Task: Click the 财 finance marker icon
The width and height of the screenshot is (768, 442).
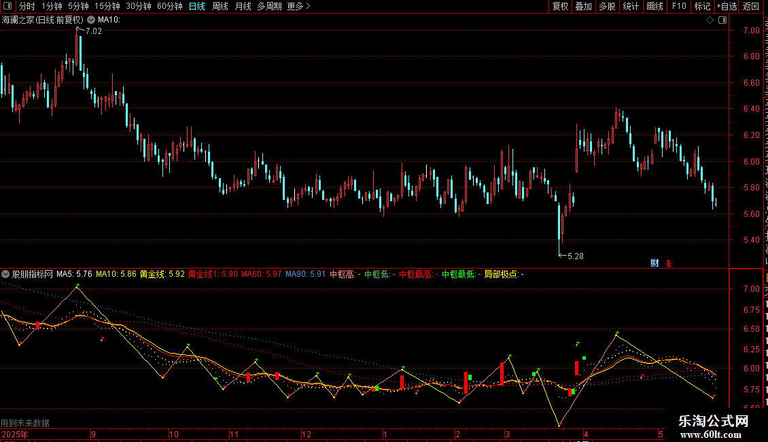Action: pos(654,263)
